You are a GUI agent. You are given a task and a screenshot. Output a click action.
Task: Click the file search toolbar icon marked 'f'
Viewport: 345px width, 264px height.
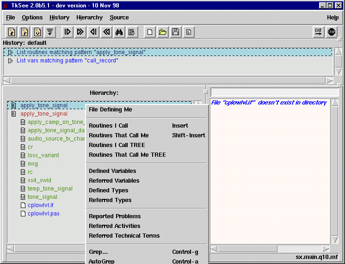(x=12, y=32)
